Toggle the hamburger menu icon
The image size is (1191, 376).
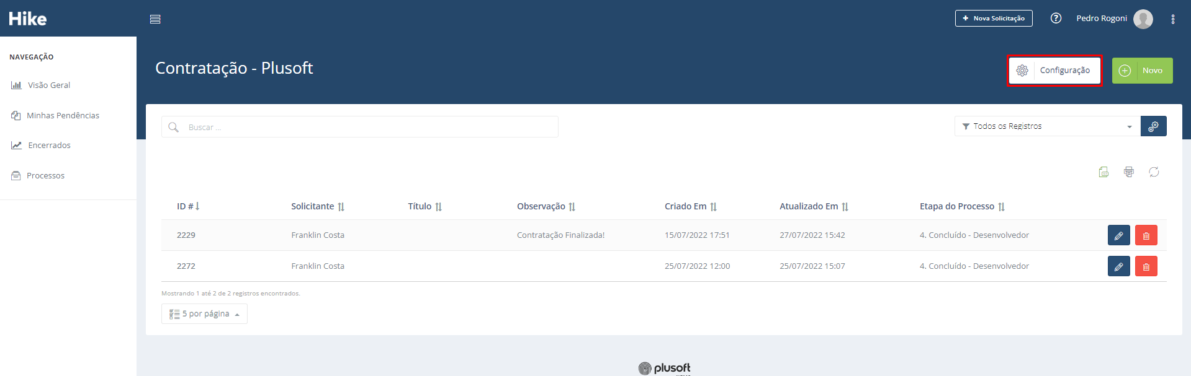[155, 19]
